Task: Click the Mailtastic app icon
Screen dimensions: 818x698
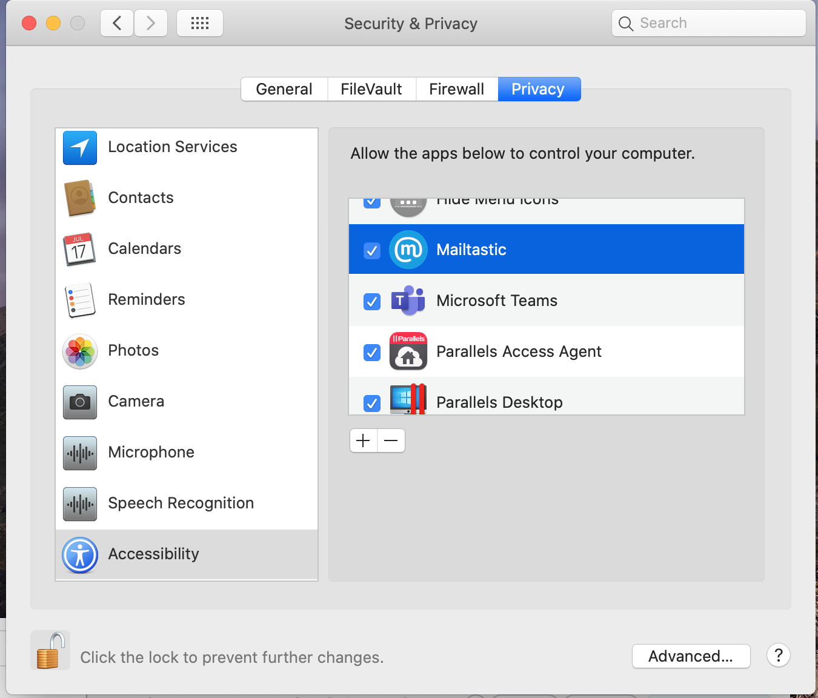Action: point(408,250)
